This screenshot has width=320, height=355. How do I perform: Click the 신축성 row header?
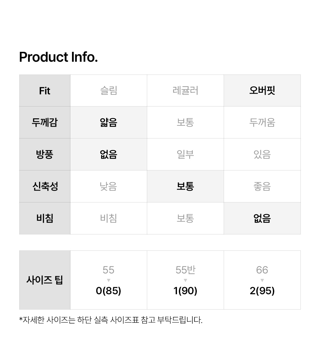45,186
